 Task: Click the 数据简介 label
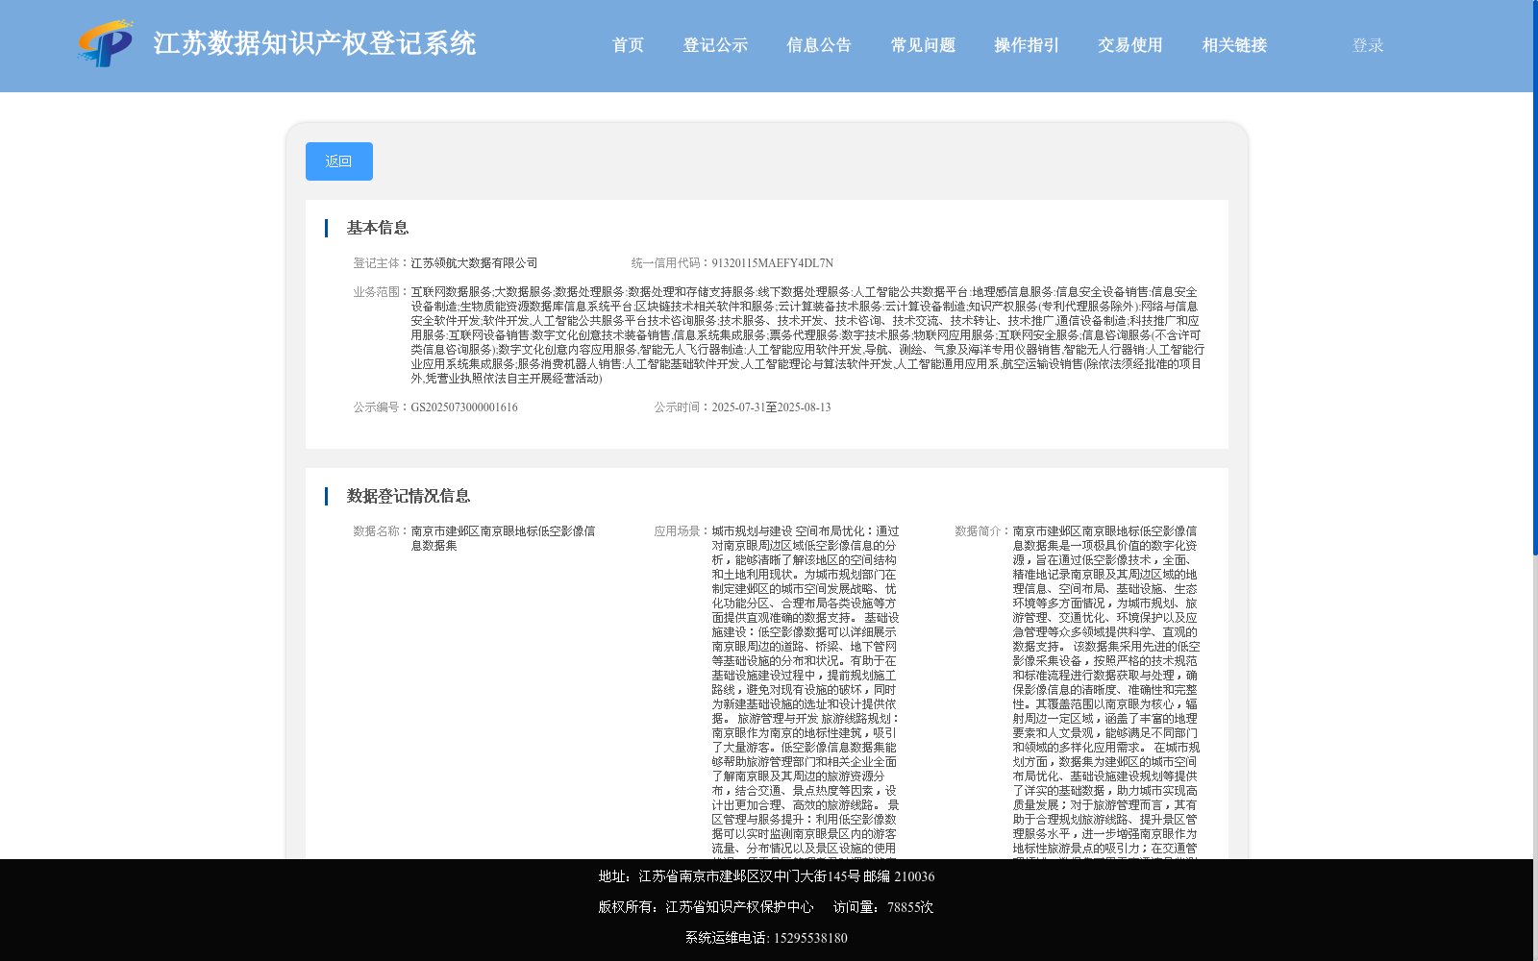[x=983, y=531]
